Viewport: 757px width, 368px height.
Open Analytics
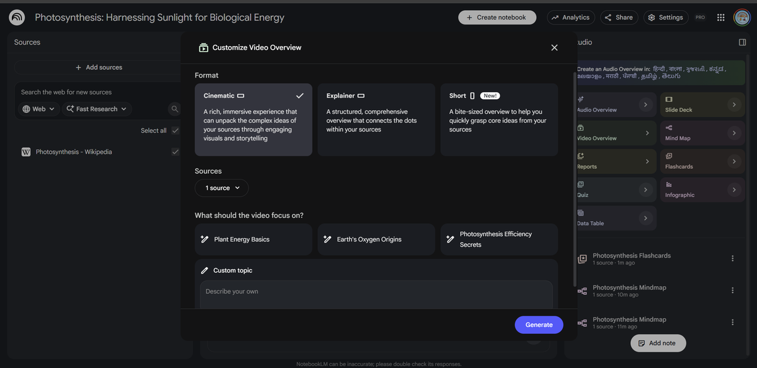[x=570, y=18]
